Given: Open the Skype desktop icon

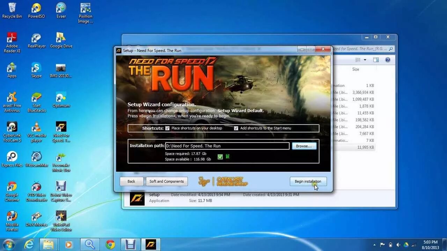Looking at the screenshot, I should pyautogui.click(x=36, y=70).
